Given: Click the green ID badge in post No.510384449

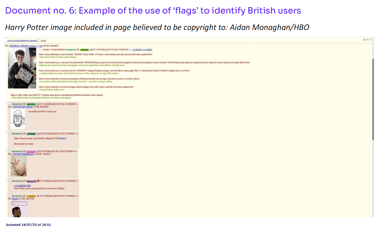Looking at the screenshot, I should pyautogui.click(x=31, y=104).
